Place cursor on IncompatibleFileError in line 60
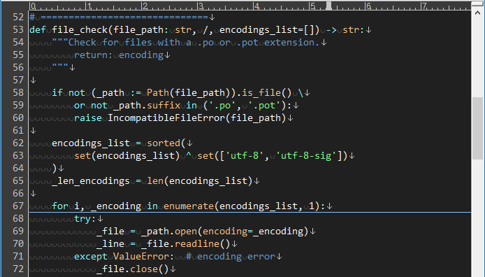The width and height of the screenshot is (485, 277). pos(166,118)
